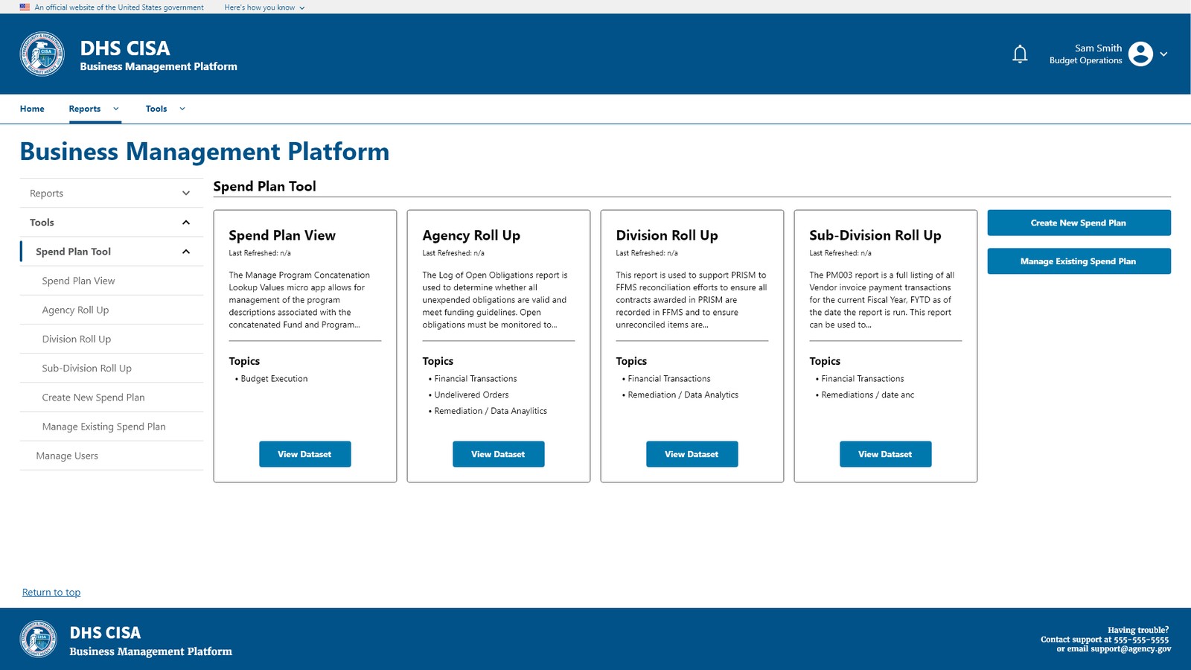Viewport: 1191px width, 670px height.
Task: Collapse the Tools section in sidebar
Action: click(111, 222)
